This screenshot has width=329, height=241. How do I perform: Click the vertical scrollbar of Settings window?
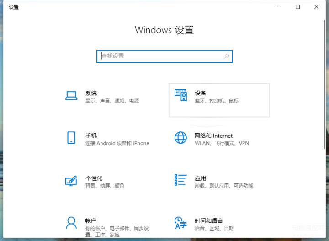[324, 84]
